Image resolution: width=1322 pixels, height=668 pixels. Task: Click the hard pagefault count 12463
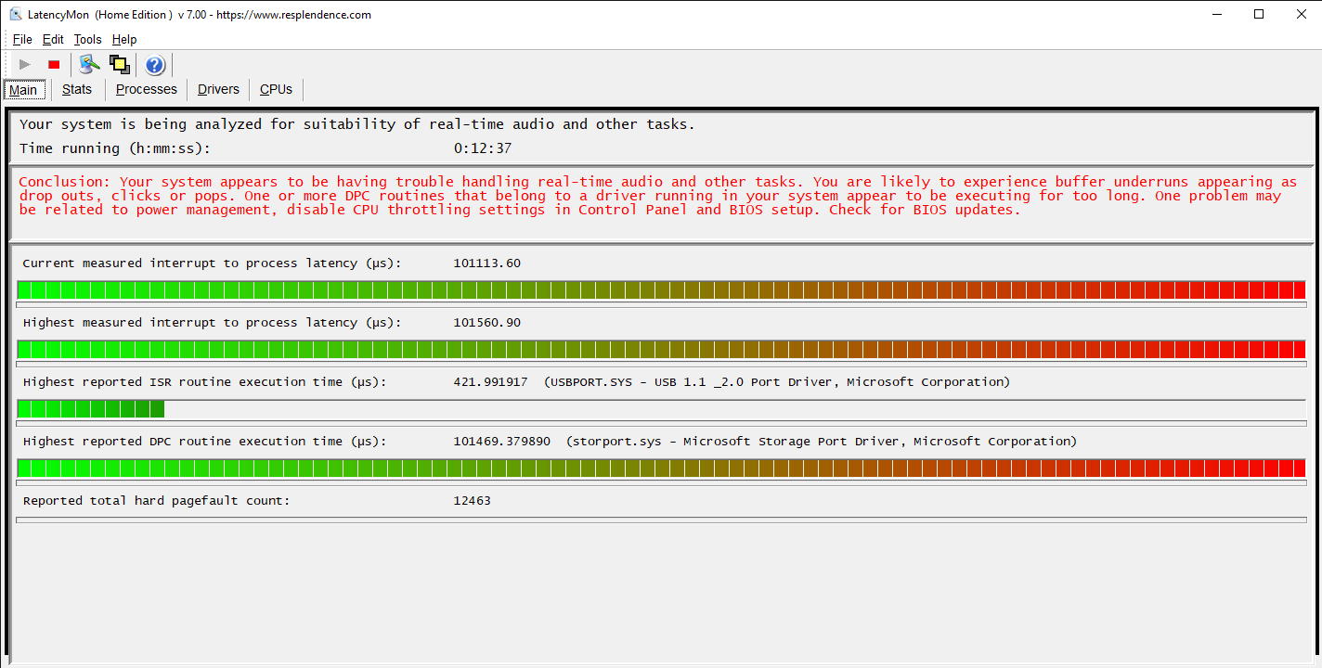(x=473, y=501)
